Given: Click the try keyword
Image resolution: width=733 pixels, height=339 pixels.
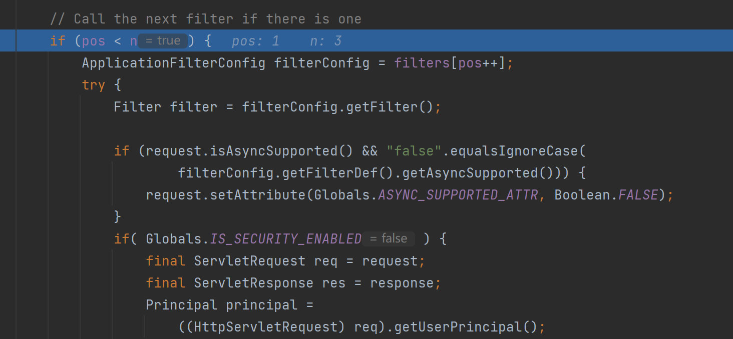Looking at the screenshot, I should (94, 85).
